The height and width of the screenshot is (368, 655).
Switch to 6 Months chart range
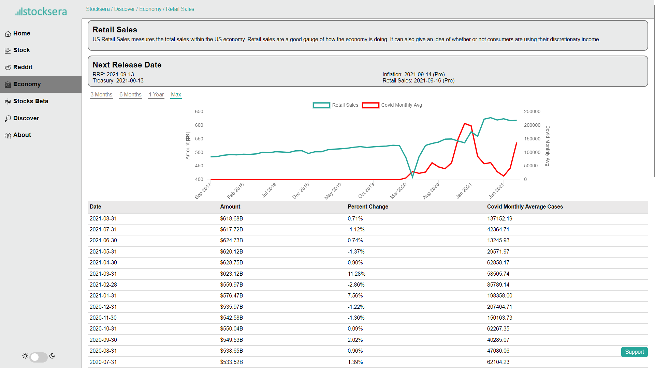coord(130,95)
